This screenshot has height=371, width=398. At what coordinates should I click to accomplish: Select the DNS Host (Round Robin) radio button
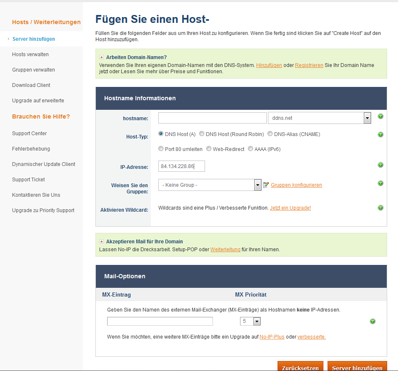pos(202,134)
